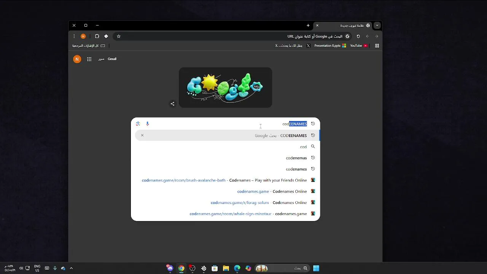Open the tab search dropdown arrow
487x274 pixels.
pyautogui.click(x=377, y=25)
